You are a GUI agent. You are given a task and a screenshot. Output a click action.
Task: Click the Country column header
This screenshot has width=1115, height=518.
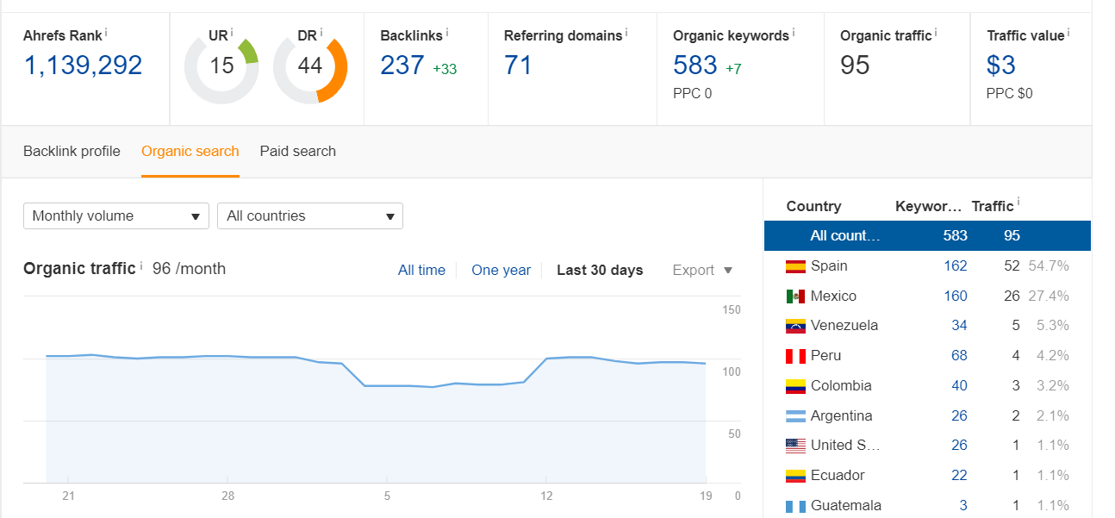point(813,207)
